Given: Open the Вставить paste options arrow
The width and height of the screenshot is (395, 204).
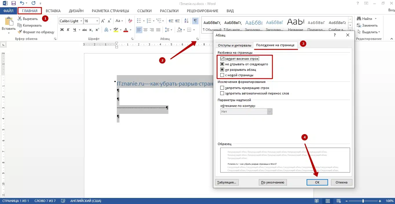Looking at the screenshot, I should click(x=9, y=33).
